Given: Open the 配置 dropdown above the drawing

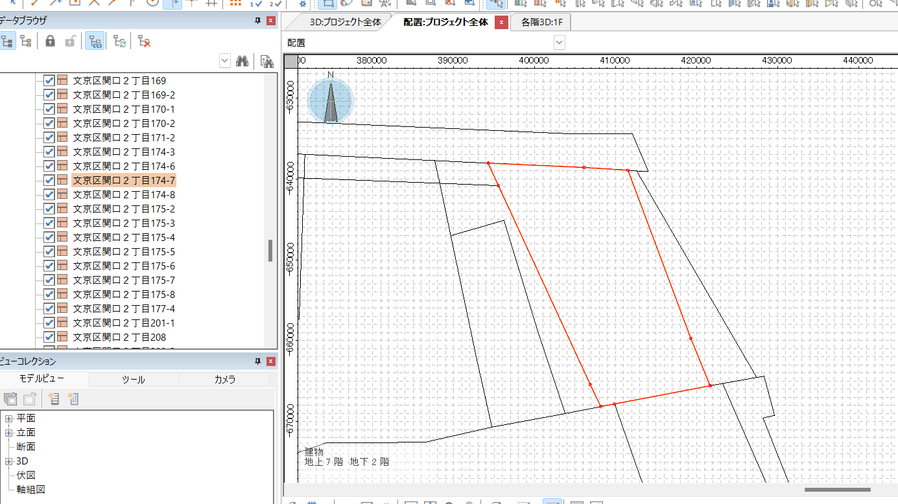Looking at the screenshot, I should coord(559,43).
